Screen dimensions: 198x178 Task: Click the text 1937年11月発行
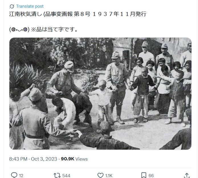pyautogui.click(x=119, y=14)
